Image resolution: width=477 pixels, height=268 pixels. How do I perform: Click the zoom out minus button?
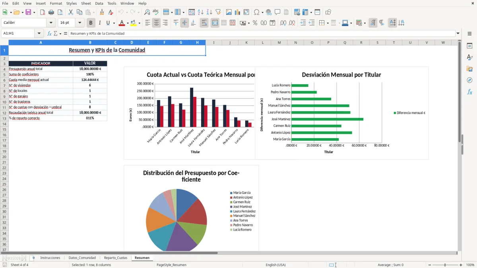coord(429,265)
